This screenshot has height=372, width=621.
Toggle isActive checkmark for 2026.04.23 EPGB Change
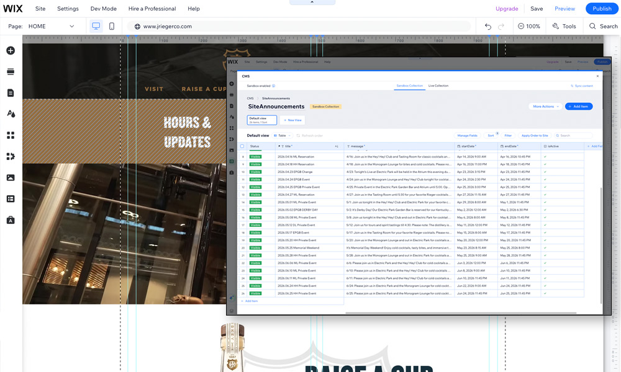[545, 172]
